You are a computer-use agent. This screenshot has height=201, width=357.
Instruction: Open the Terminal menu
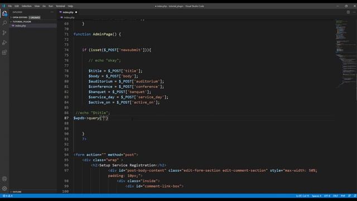pyautogui.click(x=60, y=6)
